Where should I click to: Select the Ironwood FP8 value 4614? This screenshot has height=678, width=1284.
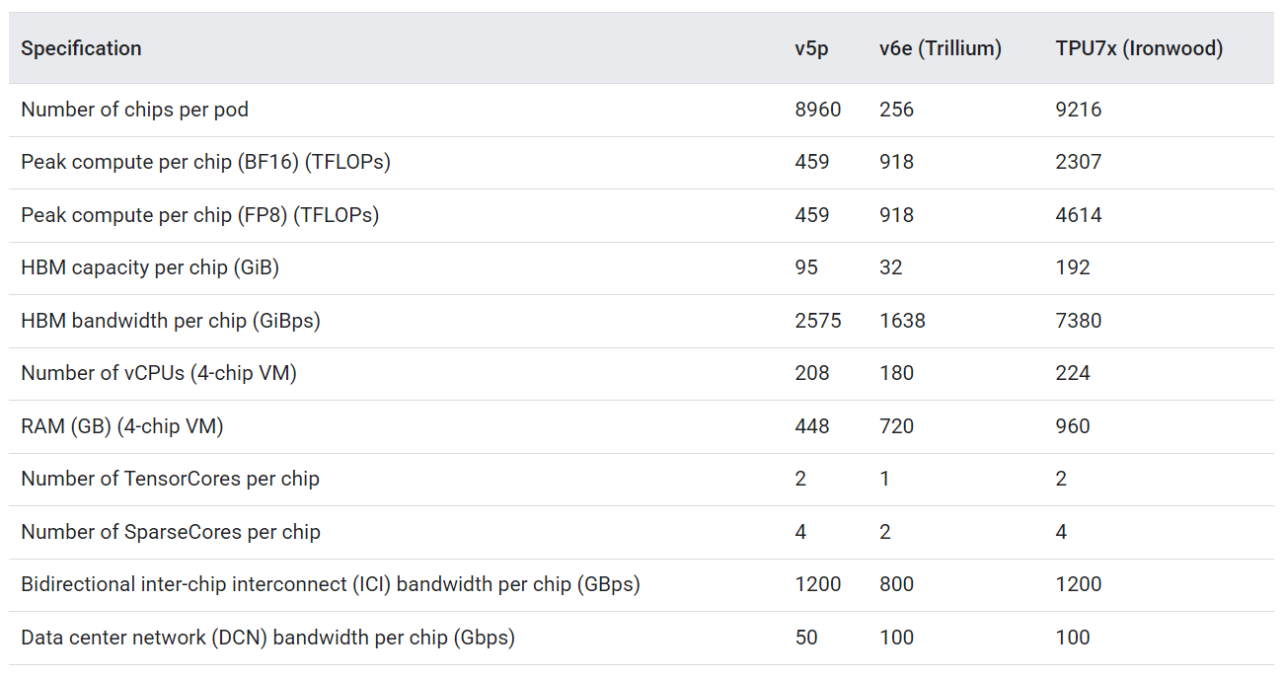click(x=1078, y=215)
